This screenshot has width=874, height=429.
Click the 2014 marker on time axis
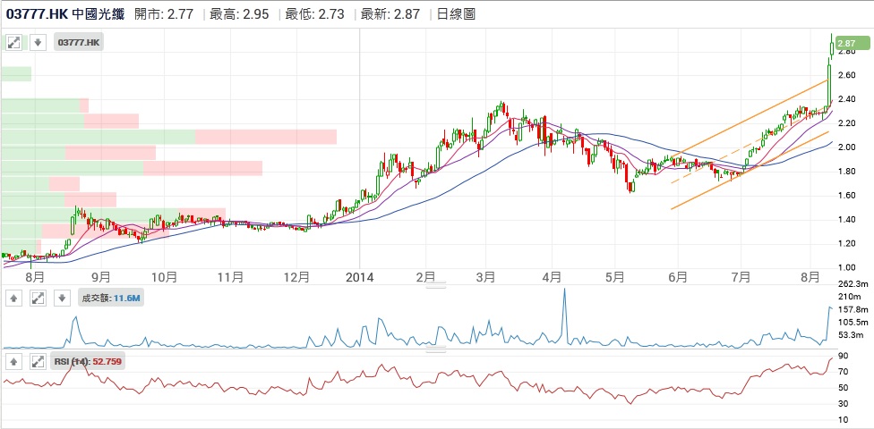358,277
